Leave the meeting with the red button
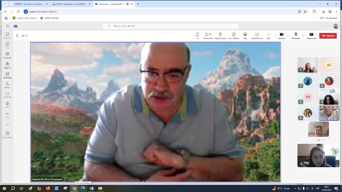 coord(328,35)
